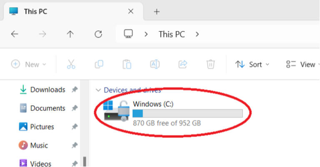
Task: Navigate back with the left arrow
Action: tap(15, 34)
